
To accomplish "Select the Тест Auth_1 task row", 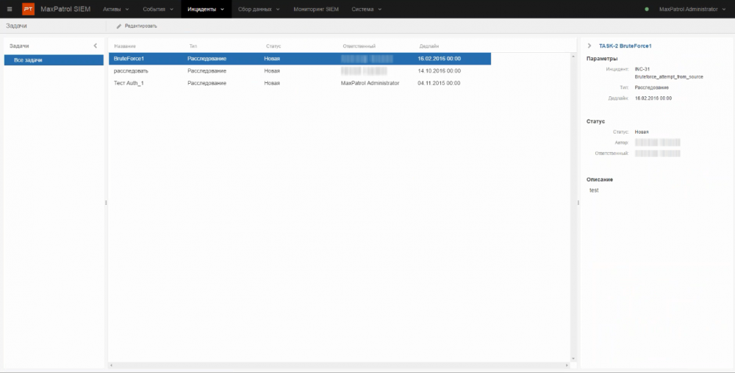I will pyautogui.click(x=300, y=83).
